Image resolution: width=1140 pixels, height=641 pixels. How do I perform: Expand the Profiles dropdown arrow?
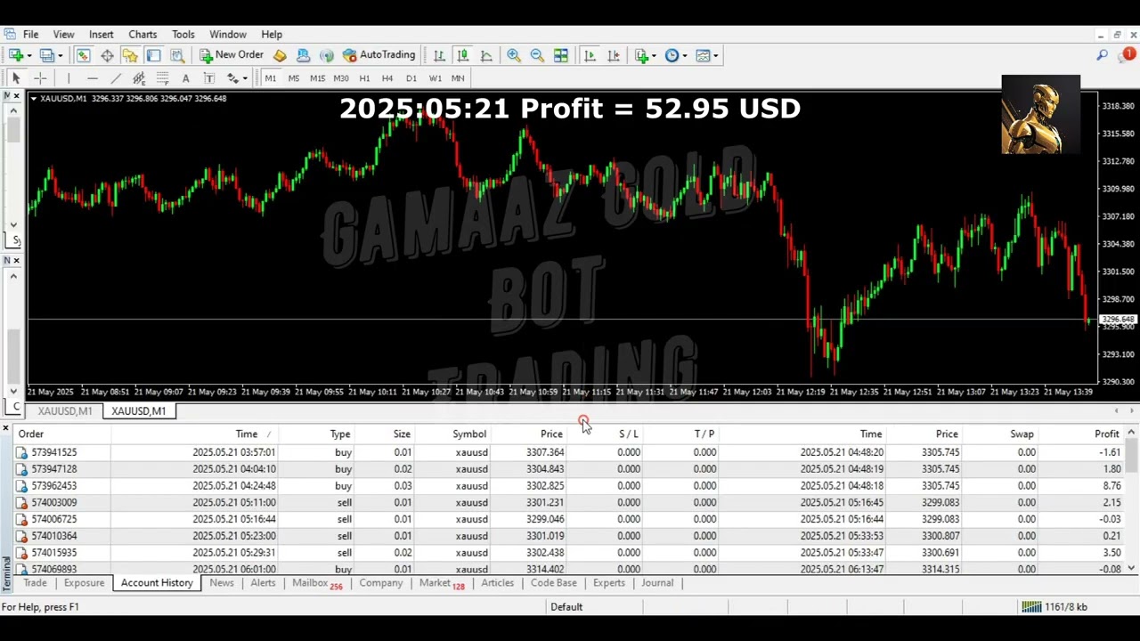(x=61, y=56)
